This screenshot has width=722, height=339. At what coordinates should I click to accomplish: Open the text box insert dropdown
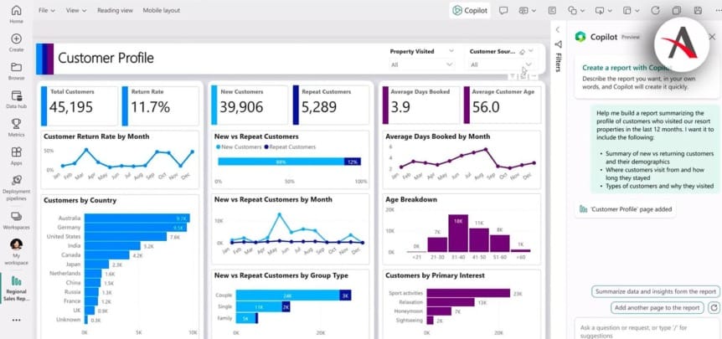[x=527, y=11]
